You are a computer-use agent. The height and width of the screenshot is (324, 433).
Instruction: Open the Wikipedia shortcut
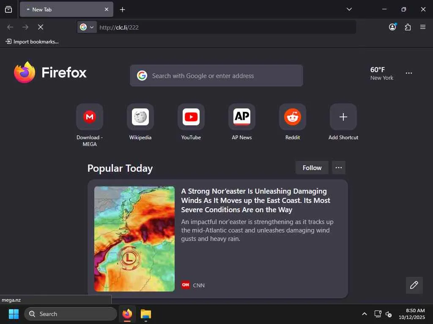tap(140, 122)
